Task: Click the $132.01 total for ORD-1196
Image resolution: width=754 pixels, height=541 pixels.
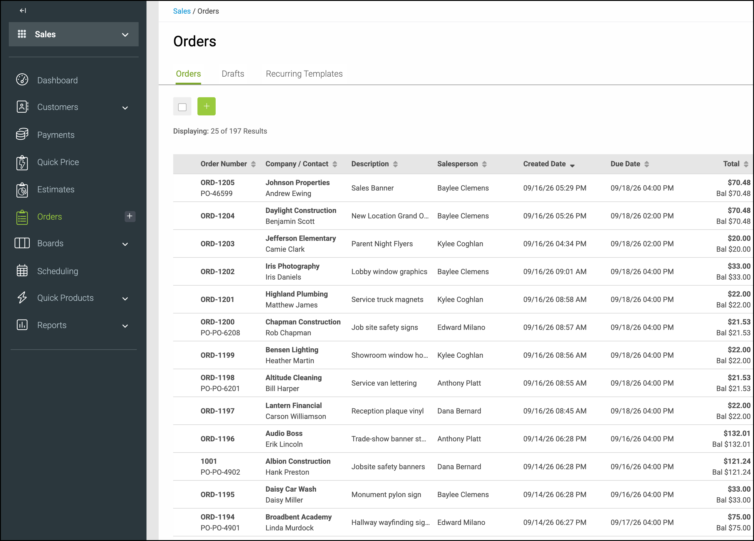Action: coord(737,433)
